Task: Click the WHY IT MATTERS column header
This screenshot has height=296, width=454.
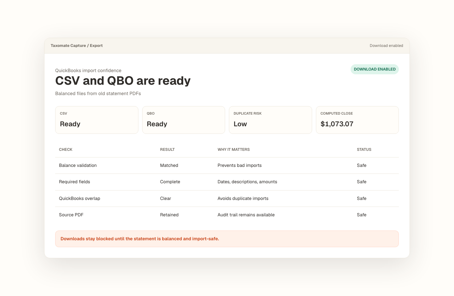Action: click(x=234, y=150)
